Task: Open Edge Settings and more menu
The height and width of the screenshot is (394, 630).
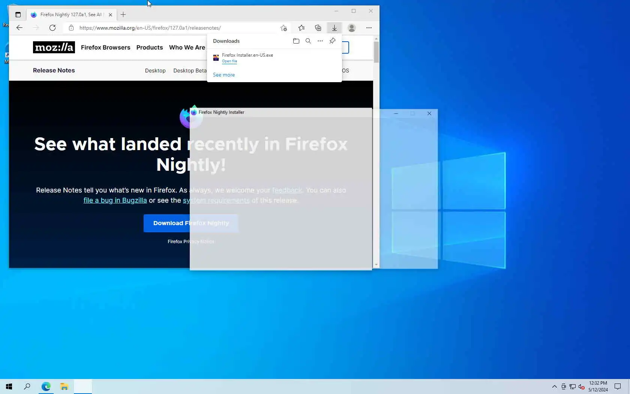Action: [369, 28]
